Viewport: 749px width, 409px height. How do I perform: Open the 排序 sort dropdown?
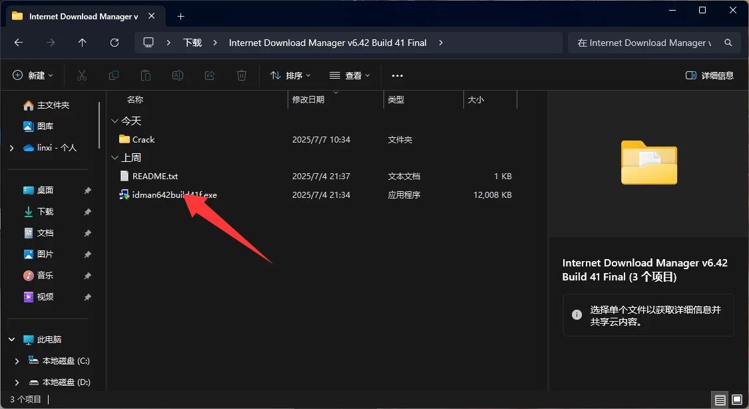tap(290, 75)
